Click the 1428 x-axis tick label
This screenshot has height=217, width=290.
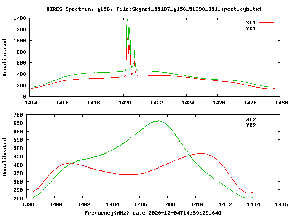pos(250,103)
